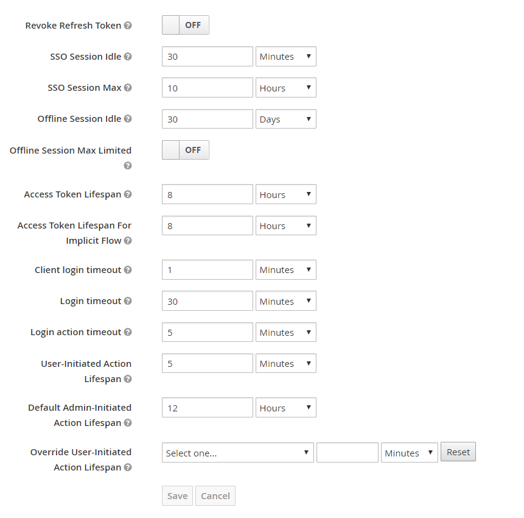This screenshot has width=524, height=518.
Task: Expand Override User-Initiated Action 'Select one...' dropdown
Action: 237,453
